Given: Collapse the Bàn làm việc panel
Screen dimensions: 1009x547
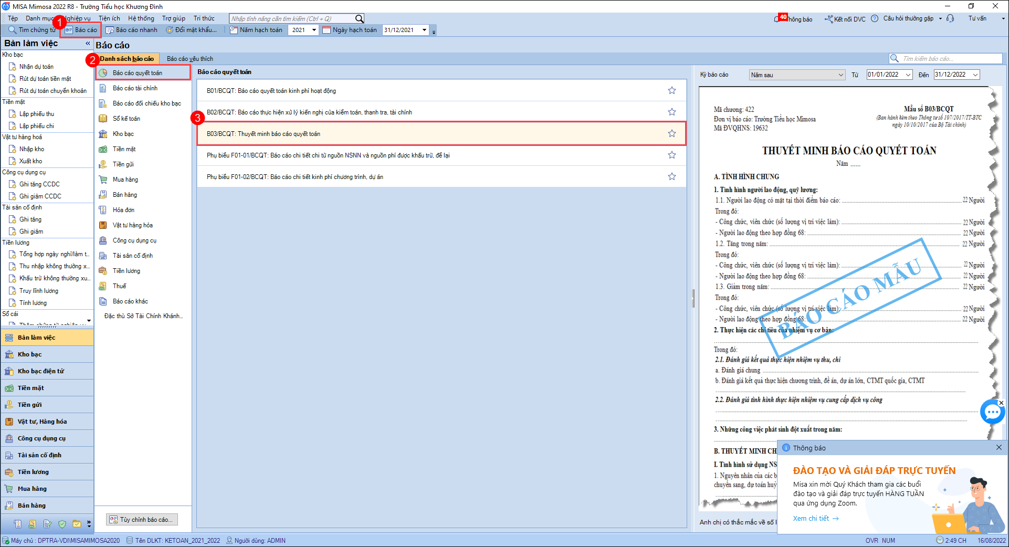Looking at the screenshot, I should point(88,44).
